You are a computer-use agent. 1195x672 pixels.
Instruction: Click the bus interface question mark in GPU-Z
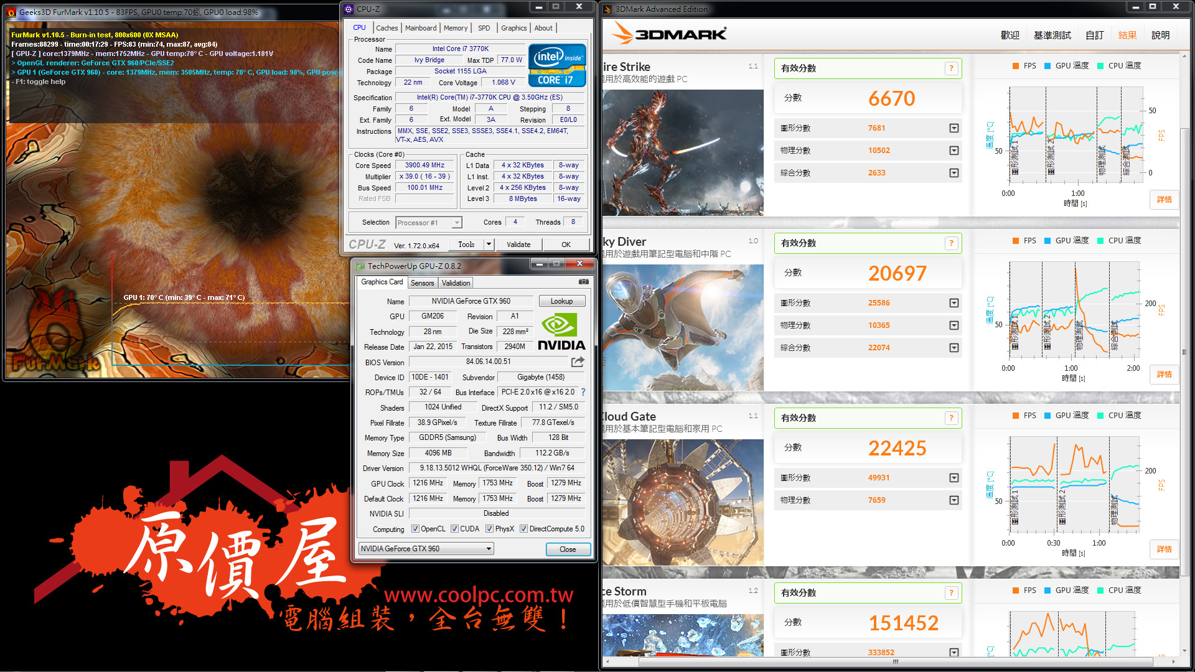[x=583, y=392]
